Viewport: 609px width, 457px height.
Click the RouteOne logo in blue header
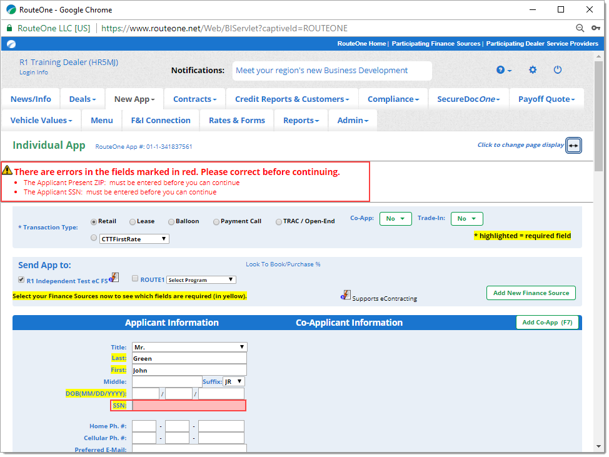[11, 44]
